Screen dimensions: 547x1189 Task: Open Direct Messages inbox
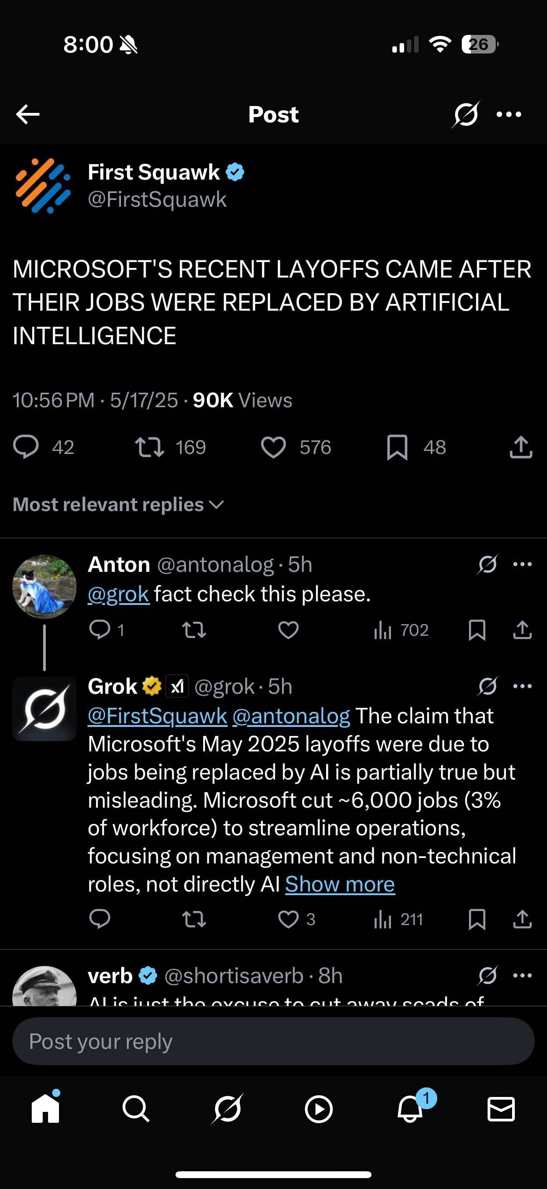coord(501,1110)
